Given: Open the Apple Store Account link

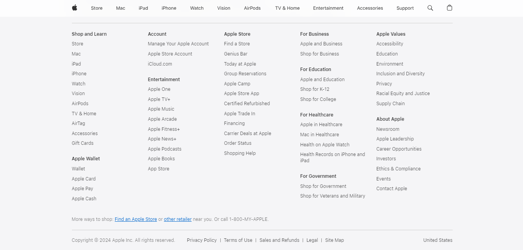Looking at the screenshot, I should (x=170, y=54).
